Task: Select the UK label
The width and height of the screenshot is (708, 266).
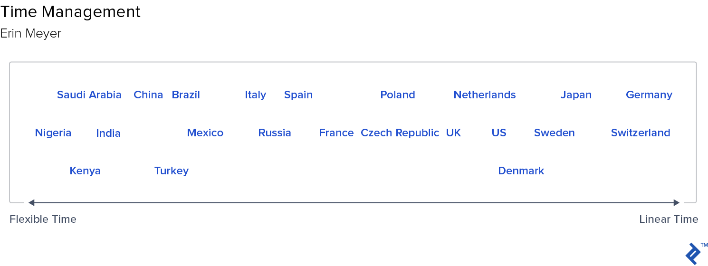Action: (x=453, y=133)
